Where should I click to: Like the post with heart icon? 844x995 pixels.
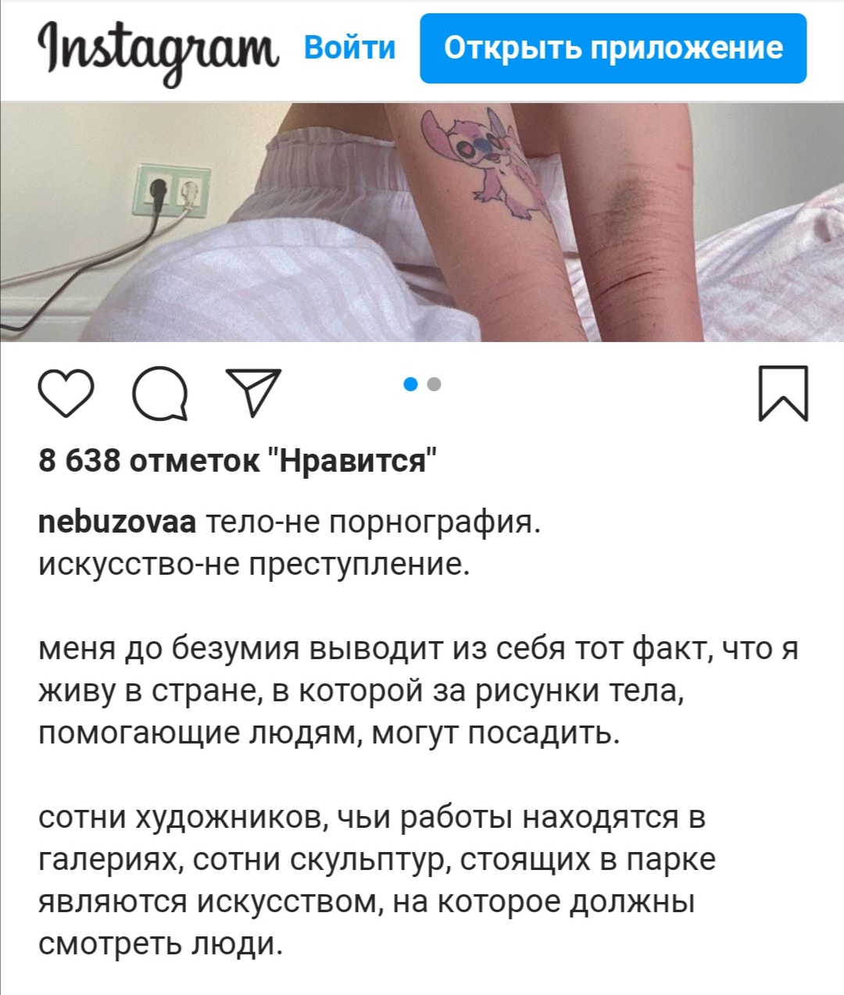click(x=66, y=393)
